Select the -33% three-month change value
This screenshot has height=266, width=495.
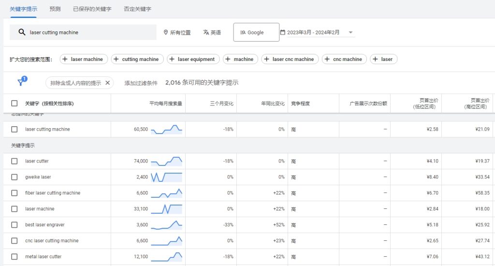pos(228,225)
